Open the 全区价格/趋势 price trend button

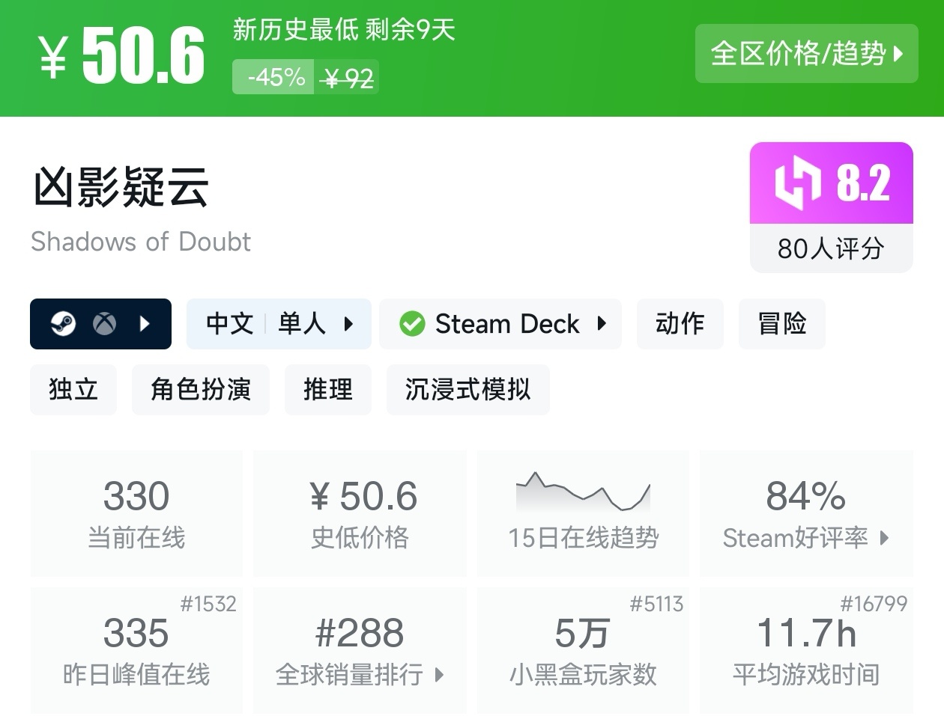(806, 53)
